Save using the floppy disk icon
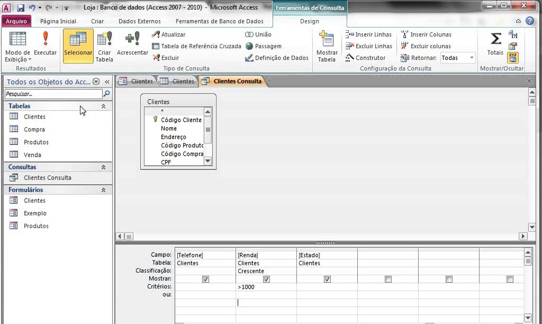 coord(21,7)
